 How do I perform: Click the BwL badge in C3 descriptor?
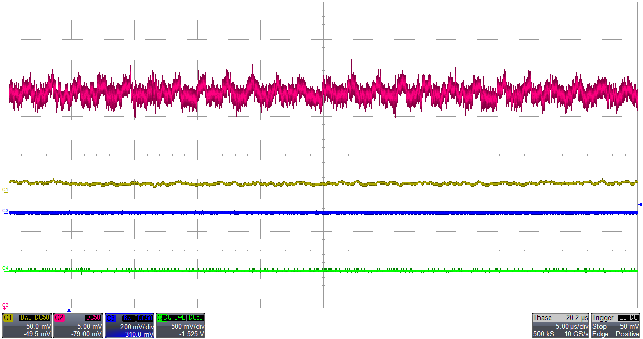129,318
